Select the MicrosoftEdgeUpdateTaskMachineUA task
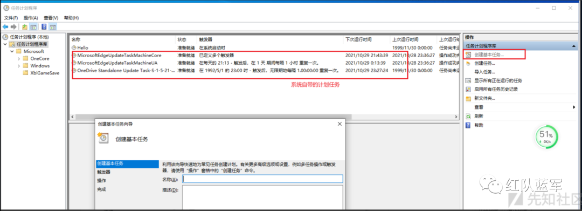The height and width of the screenshot is (211, 582). click(117, 63)
